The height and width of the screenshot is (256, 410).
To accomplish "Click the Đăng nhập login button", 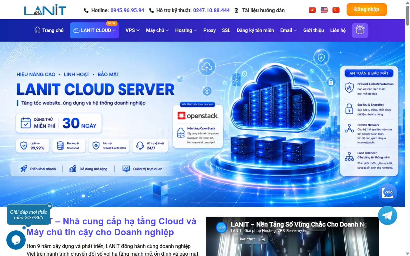I will pos(367,10).
